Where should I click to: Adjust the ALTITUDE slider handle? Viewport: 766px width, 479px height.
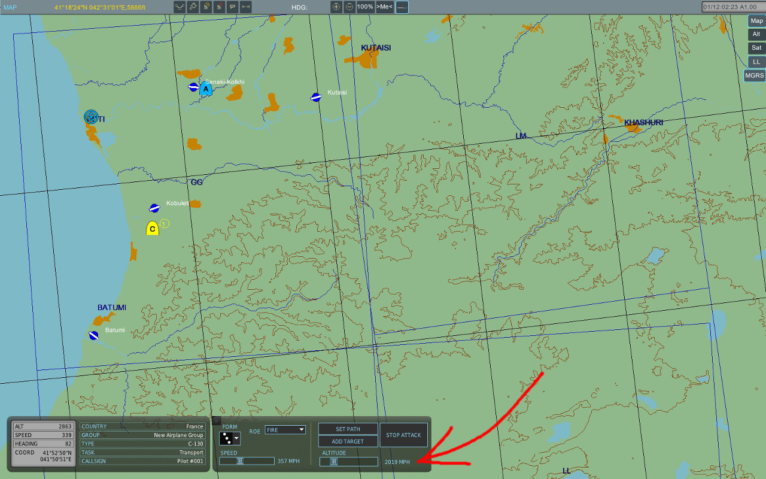point(334,461)
